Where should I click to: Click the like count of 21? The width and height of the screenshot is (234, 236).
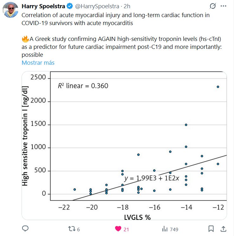click(126, 229)
